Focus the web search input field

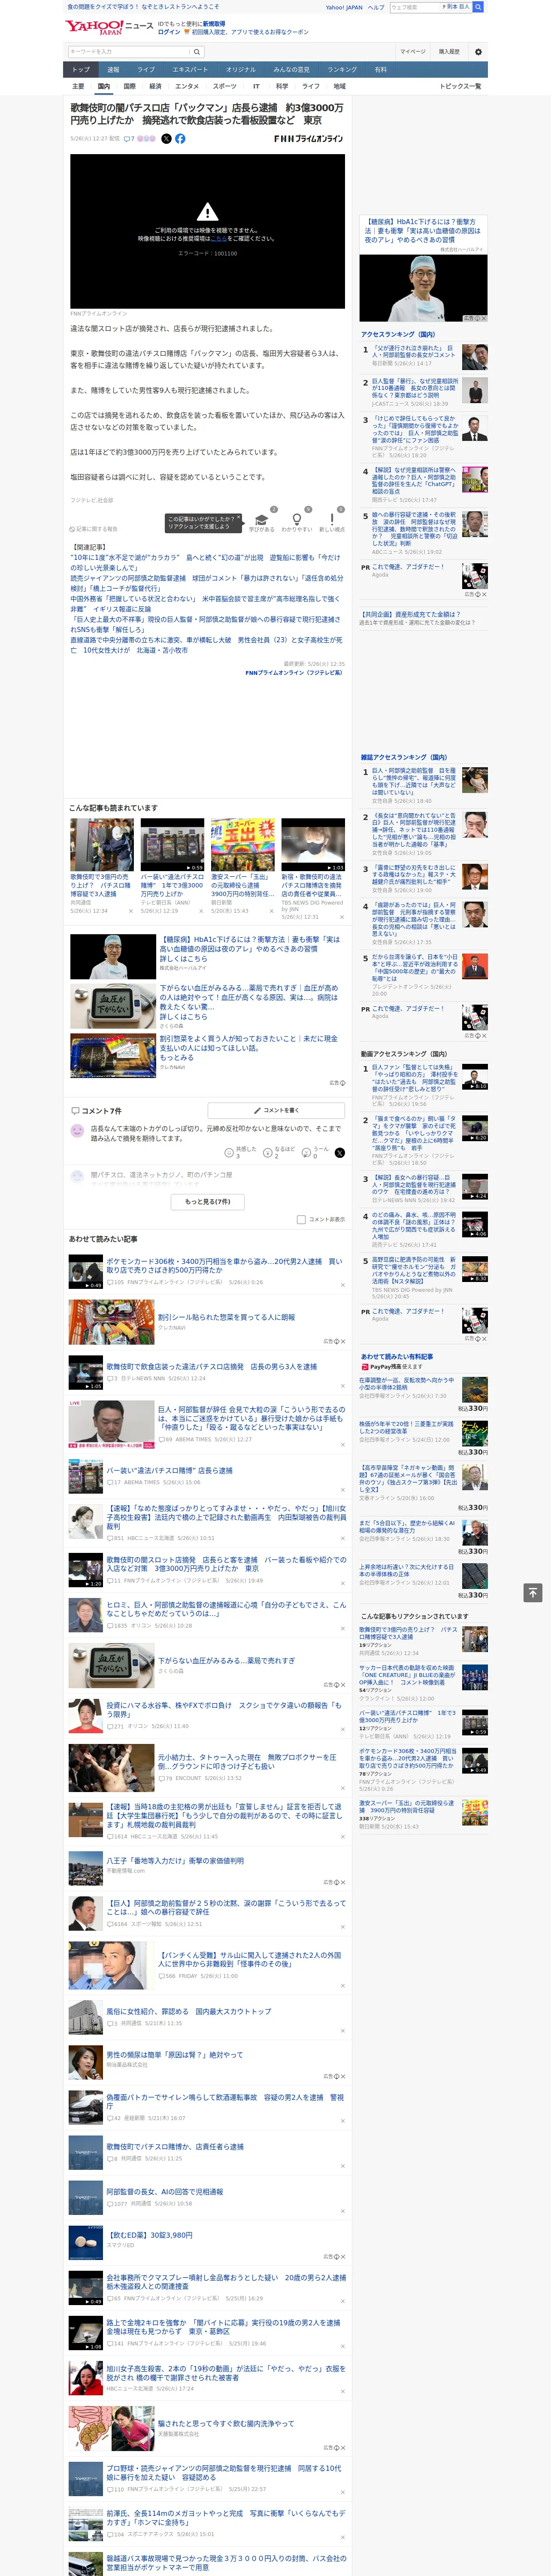click(416, 7)
